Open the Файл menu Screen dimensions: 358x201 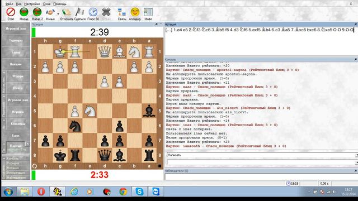click(9, 4)
